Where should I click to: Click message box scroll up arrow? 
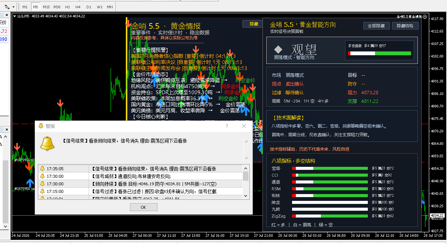(246, 141)
